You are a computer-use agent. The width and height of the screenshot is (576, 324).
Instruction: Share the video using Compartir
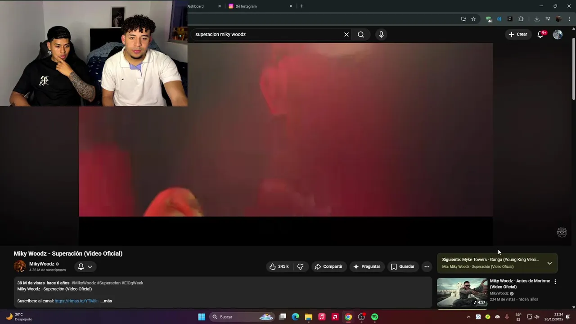tap(328, 266)
